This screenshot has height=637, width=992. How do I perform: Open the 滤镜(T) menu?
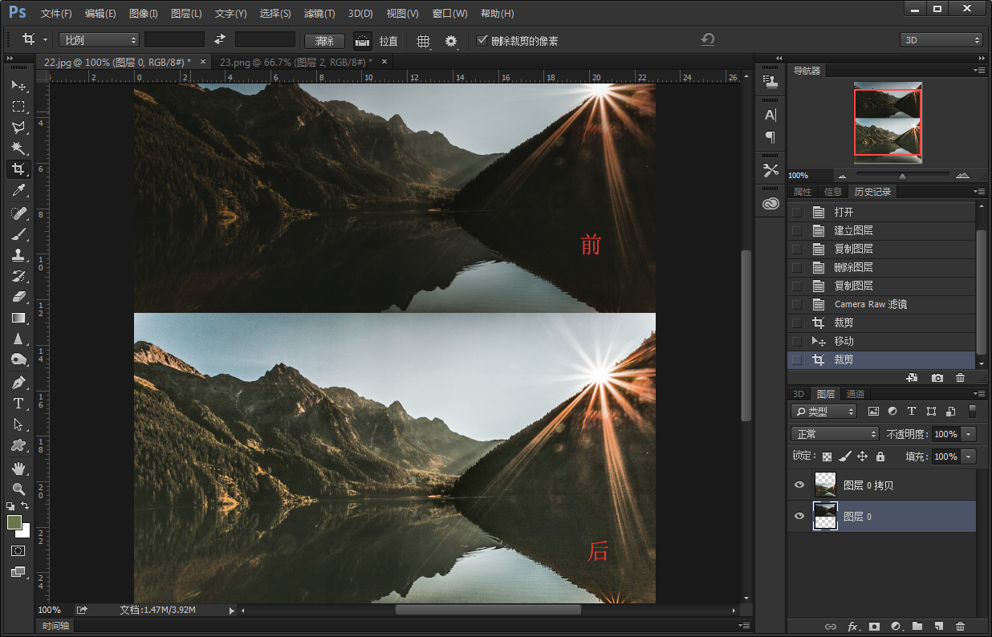[319, 14]
